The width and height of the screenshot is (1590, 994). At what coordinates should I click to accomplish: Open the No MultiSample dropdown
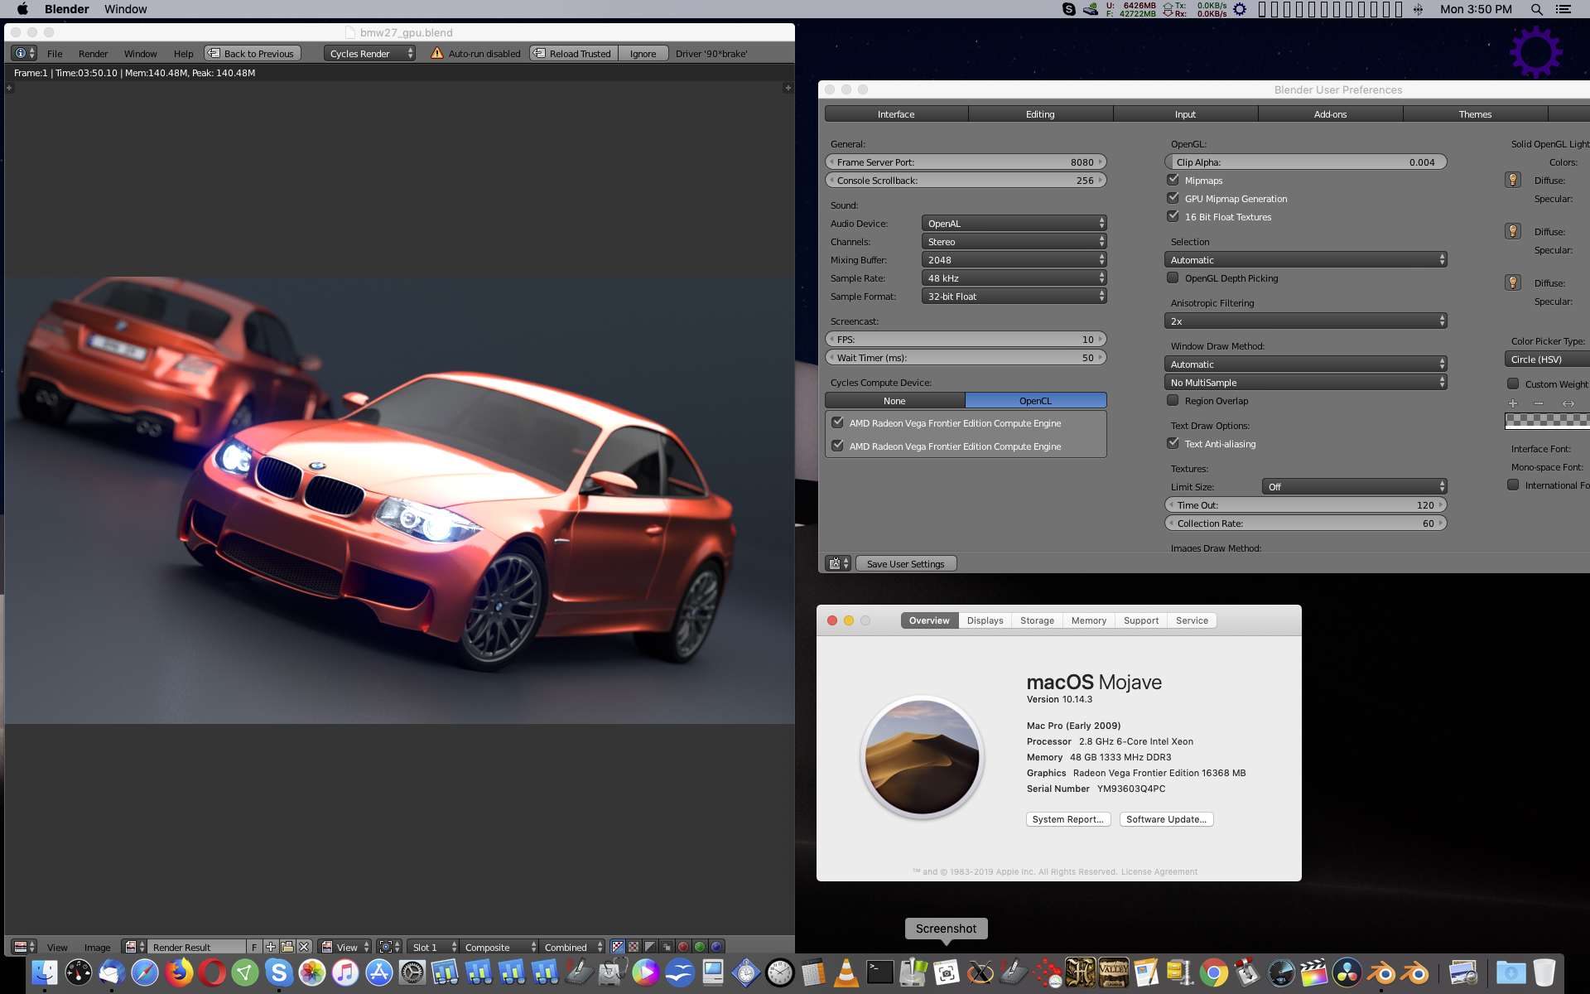[1305, 382]
